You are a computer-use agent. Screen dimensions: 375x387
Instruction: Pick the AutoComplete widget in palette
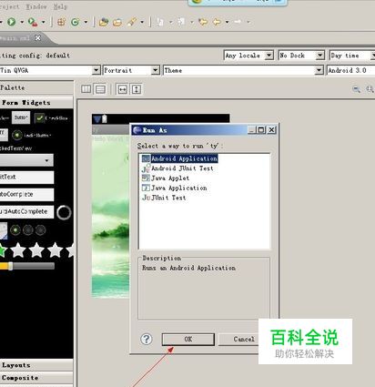pos(26,194)
